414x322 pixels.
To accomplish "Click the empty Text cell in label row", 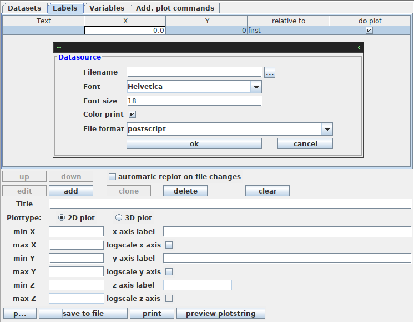I will [x=44, y=31].
